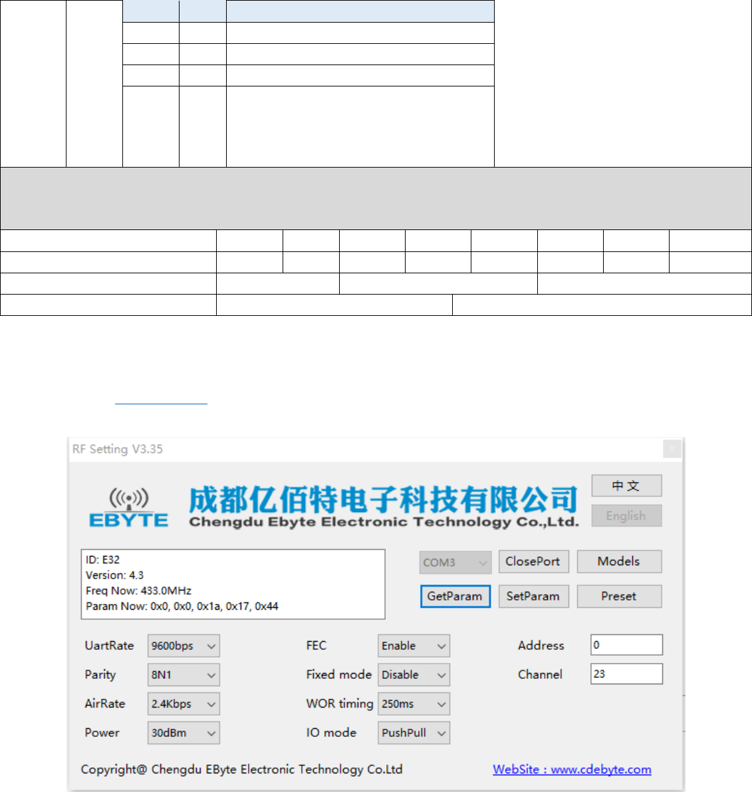Click the Preset button
The height and width of the screenshot is (792, 752).
(619, 596)
